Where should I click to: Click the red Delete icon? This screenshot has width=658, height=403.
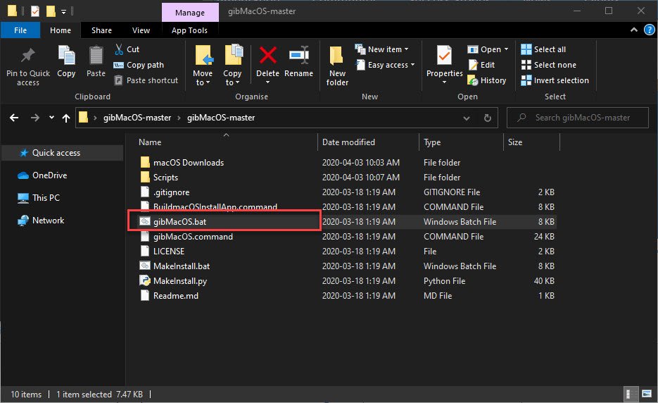[x=267, y=55]
